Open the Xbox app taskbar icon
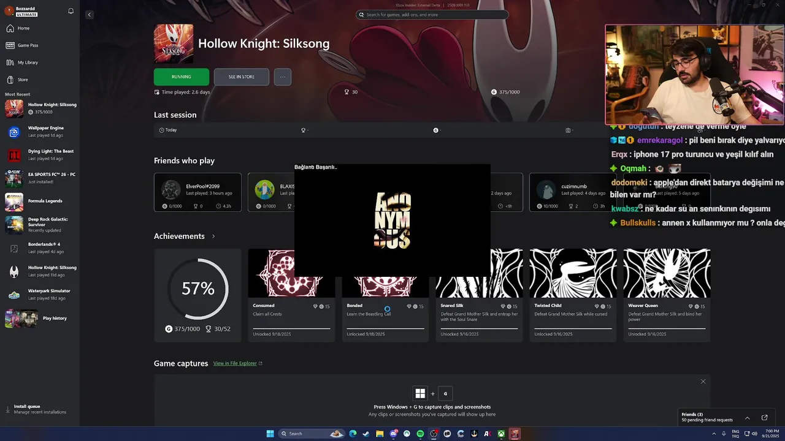Viewport: 785px width, 441px height. click(x=501, y=434)
